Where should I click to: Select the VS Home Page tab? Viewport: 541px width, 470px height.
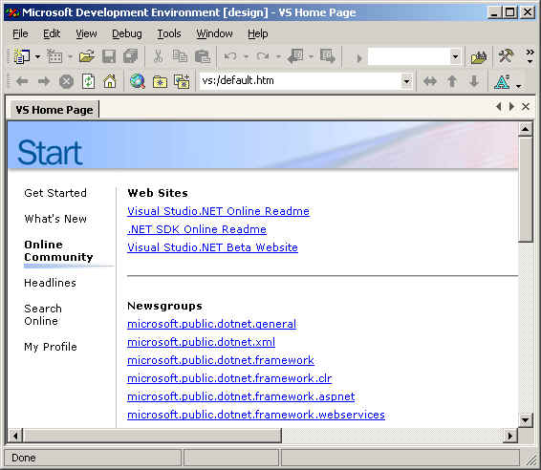point(54,110)
